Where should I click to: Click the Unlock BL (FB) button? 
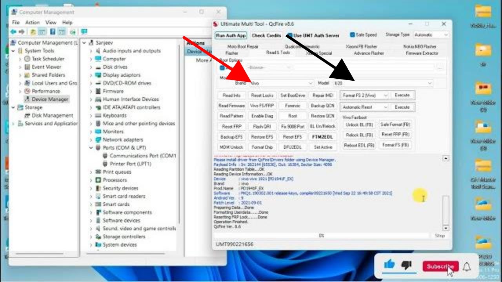point(359,125)
